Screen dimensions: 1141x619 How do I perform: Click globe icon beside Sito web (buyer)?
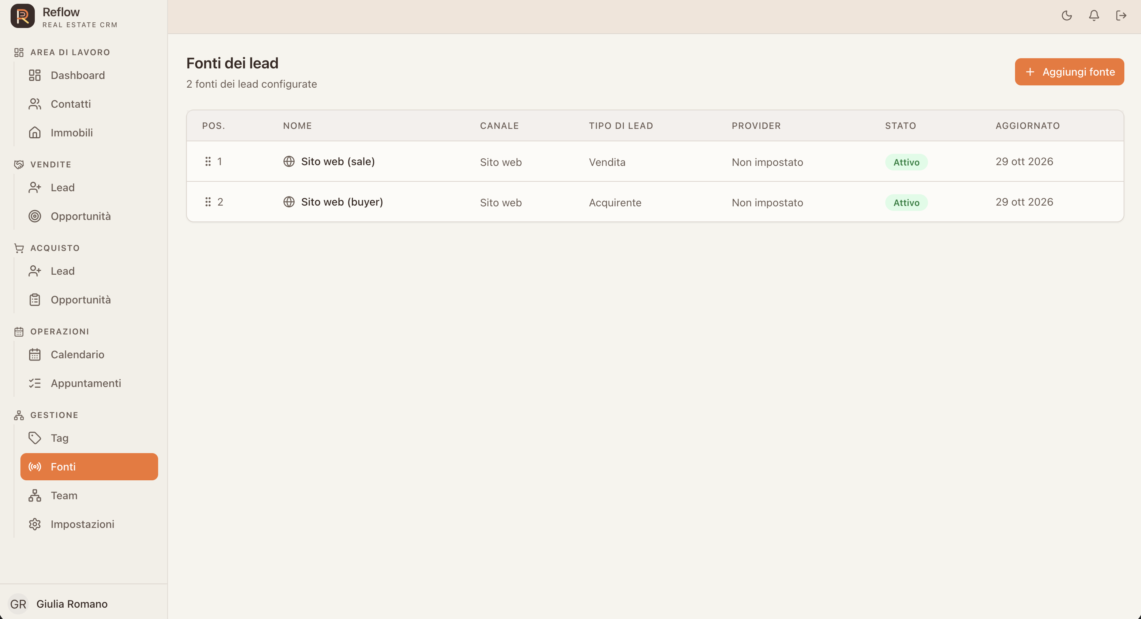pyautogui.click(x=289, y=202)
